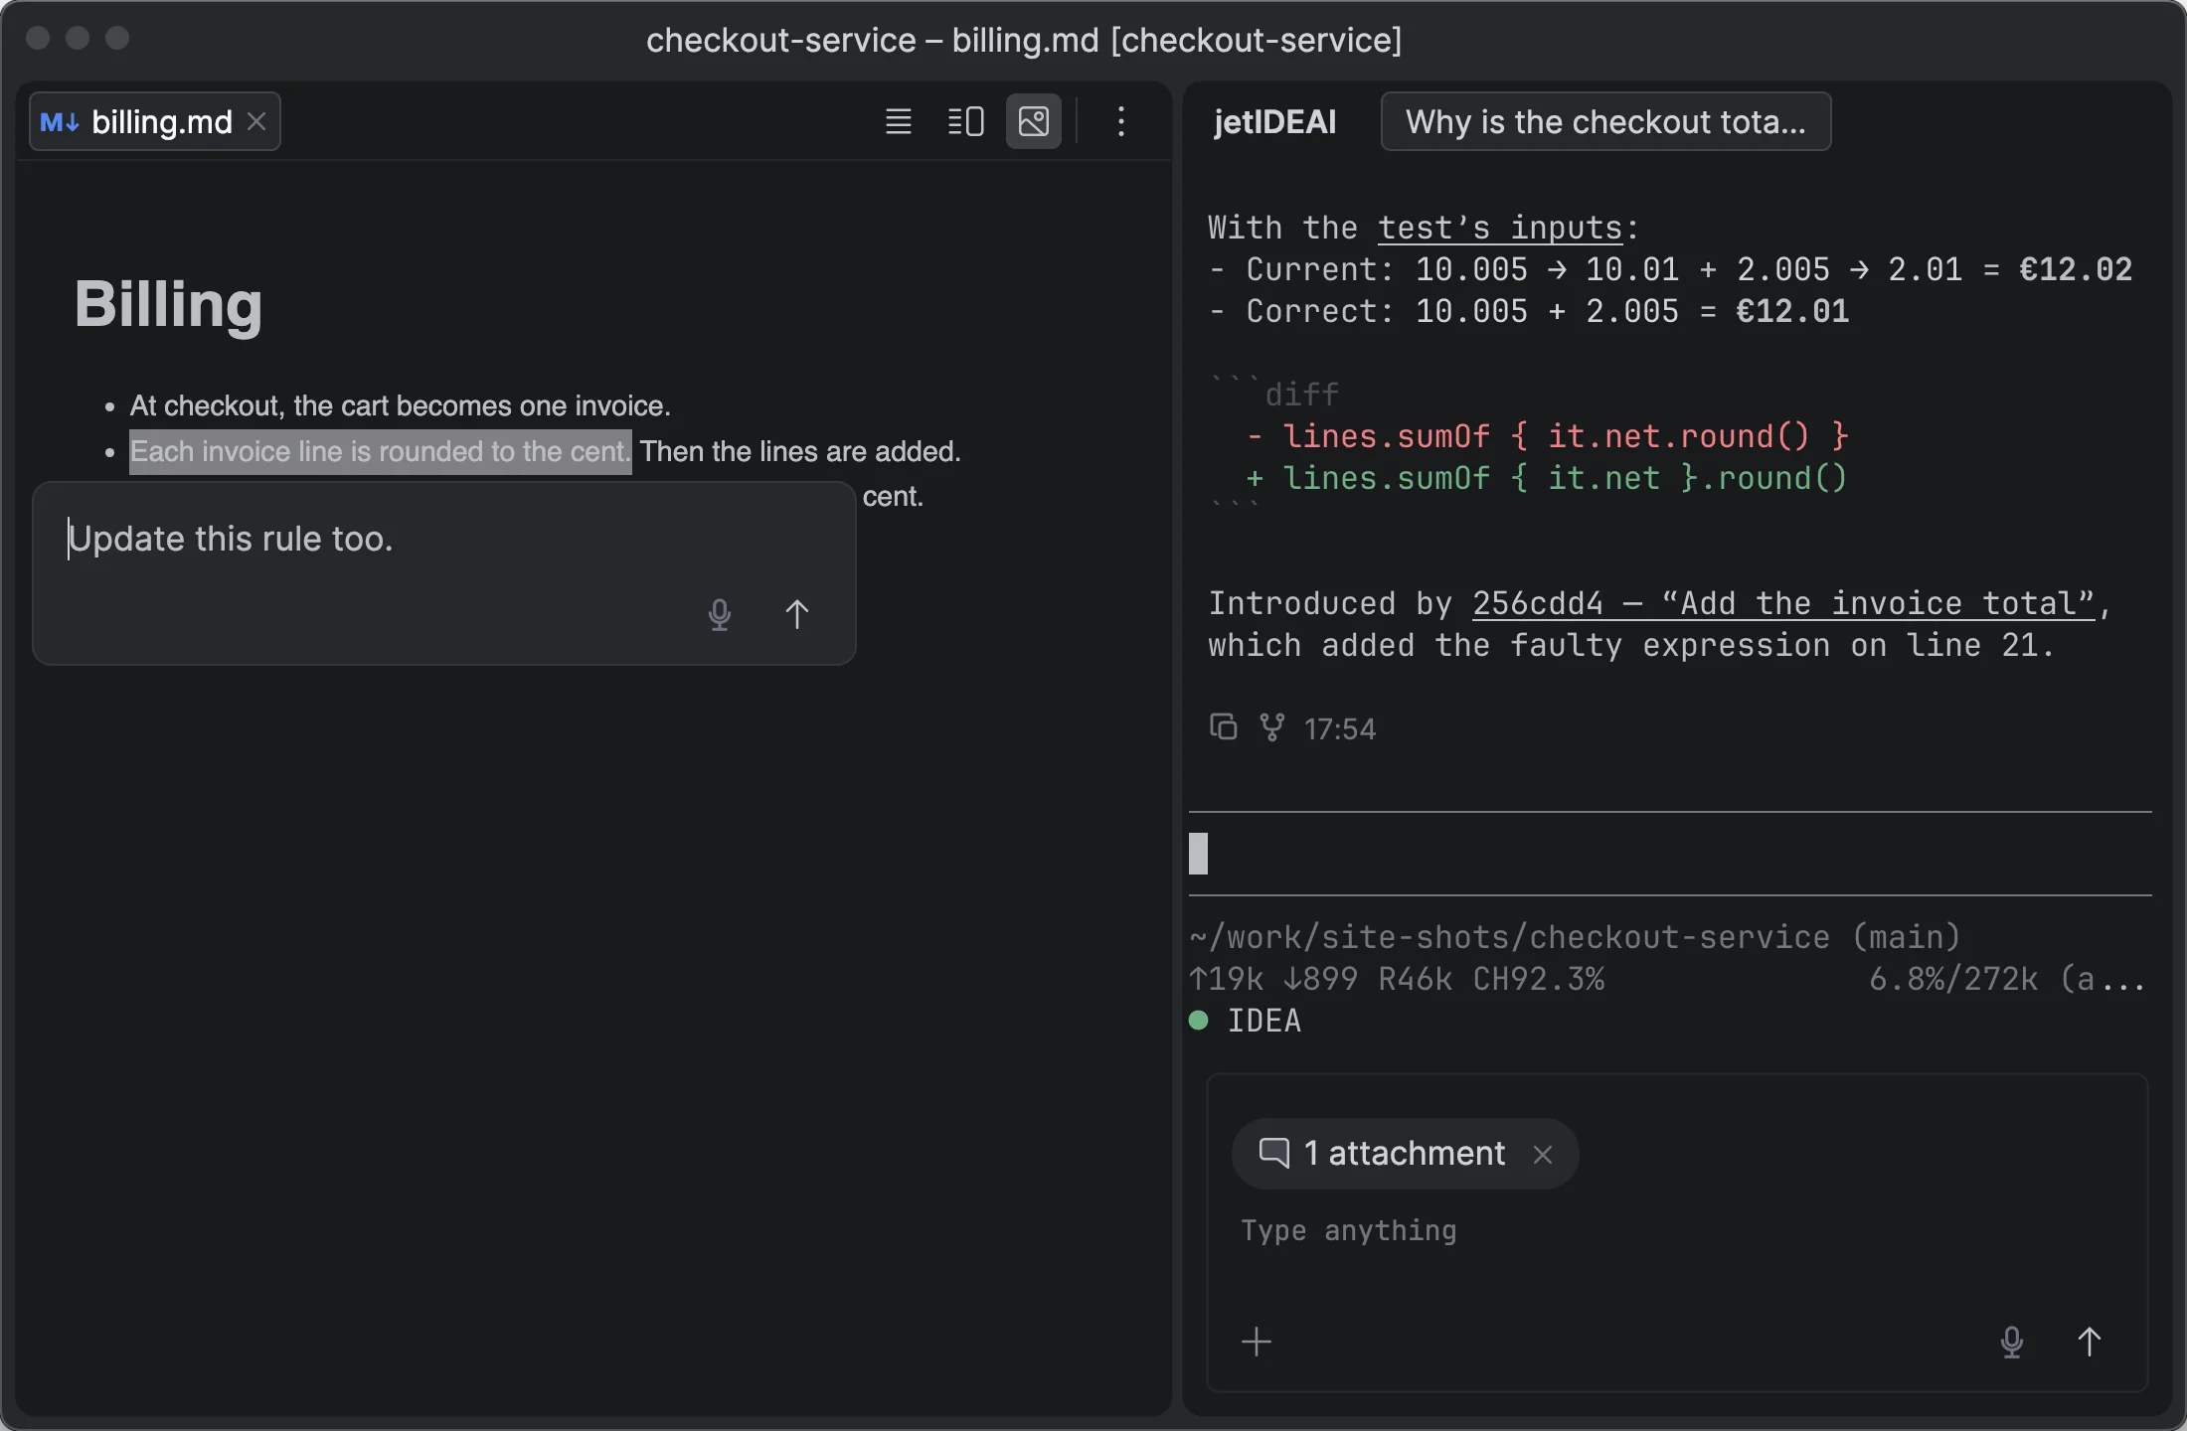Image resolution: width=2187 pixels, height=1431 pixels.
Task: Send the chat message arrow
Action: (x=2090, y=1342)
